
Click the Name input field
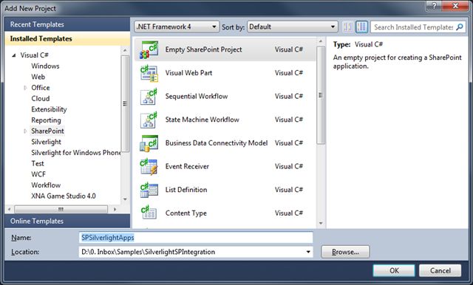196,238
